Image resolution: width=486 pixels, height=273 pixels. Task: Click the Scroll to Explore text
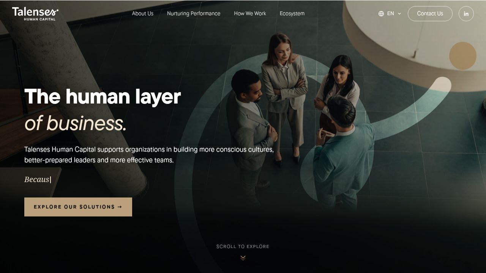pos(243,246)
